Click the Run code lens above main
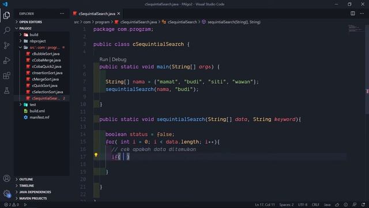 (x=103, y=60)
